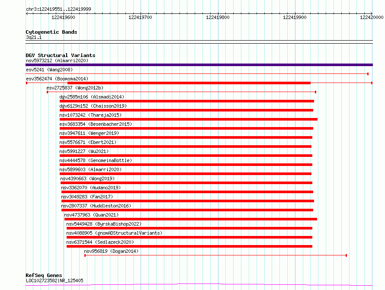385x290 pixels.
Task: Click the LOC102723582|NR_125405 RefSeq gene label
Action: coord(55,280)
